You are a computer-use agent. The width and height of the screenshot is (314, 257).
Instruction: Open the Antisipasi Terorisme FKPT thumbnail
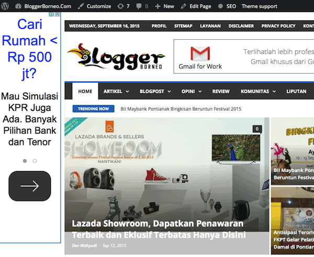293,221
